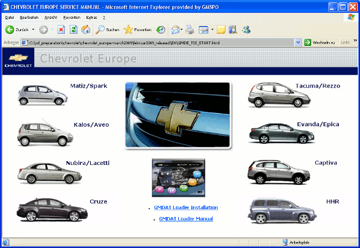The image size is (360, 248).
Task: Click the Wechseln zu go button
Action: click(x=320, y=43)
